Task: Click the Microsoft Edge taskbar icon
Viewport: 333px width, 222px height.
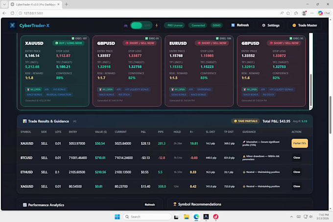Action: click(x=196, y=217)
